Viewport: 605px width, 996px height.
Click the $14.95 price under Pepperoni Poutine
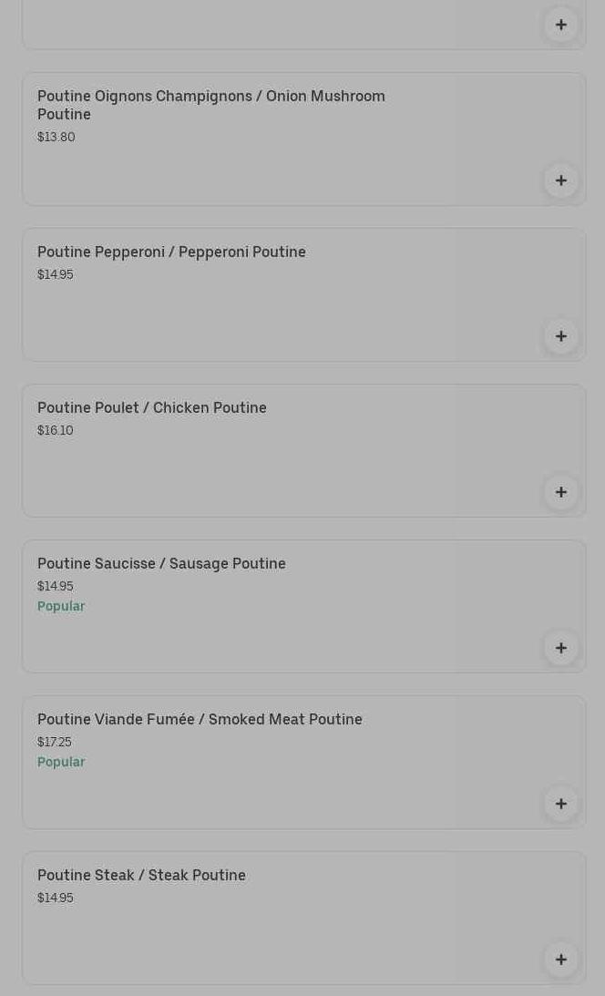(56, 274)
